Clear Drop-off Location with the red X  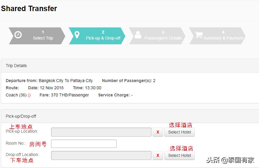pyautogui.click(x=158, y=155)
